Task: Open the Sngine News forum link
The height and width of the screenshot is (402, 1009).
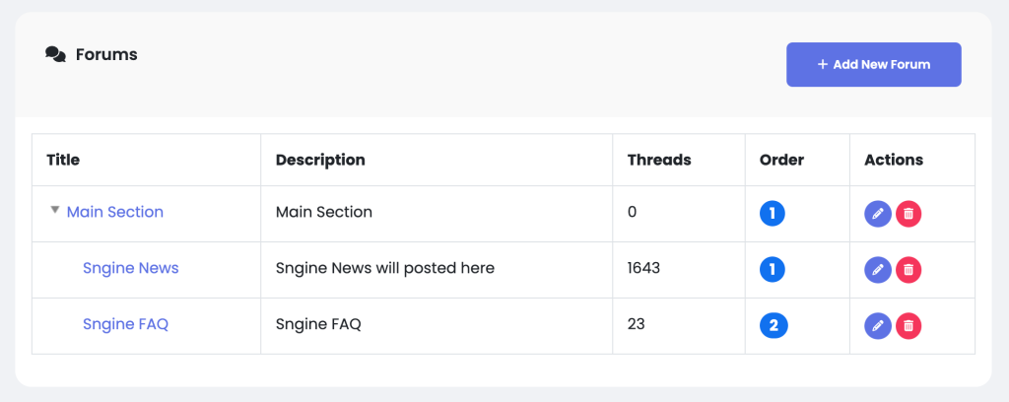Action: [131, 268]
